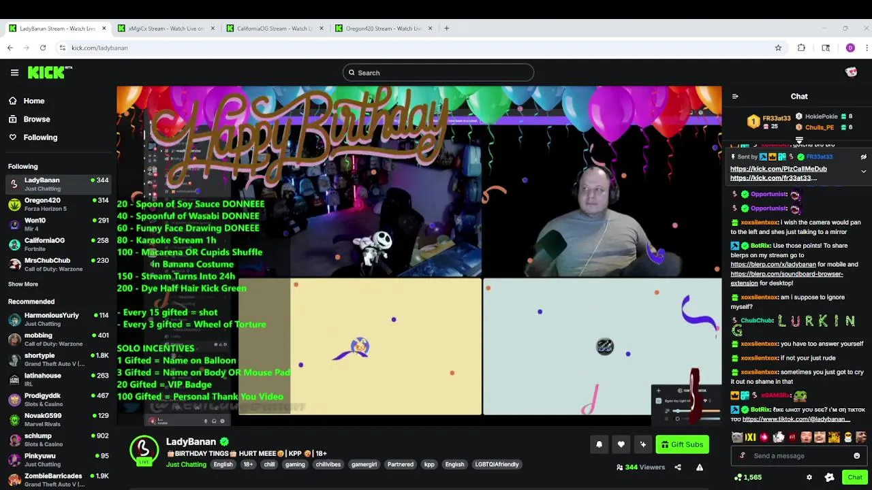Open the pinned link kick.com/PlzCallMeDub
The height and width of the screenshot is (490, 872).
(x=779, y=169)
